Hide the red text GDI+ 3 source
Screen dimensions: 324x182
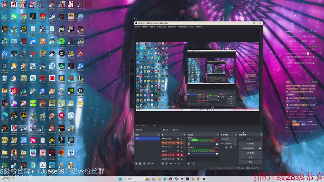(178, 155)
